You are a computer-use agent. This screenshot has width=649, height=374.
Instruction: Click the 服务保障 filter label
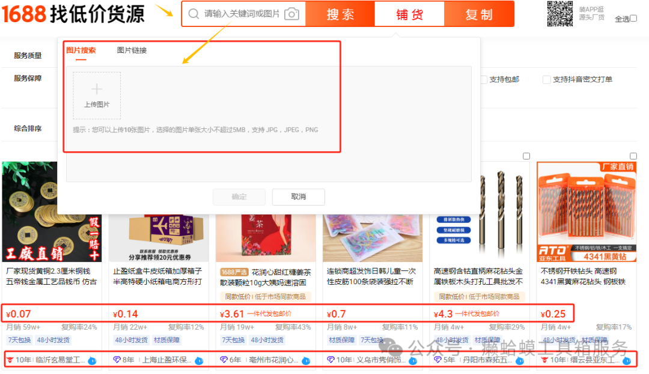pyautogui.click(x=28, y=78)
